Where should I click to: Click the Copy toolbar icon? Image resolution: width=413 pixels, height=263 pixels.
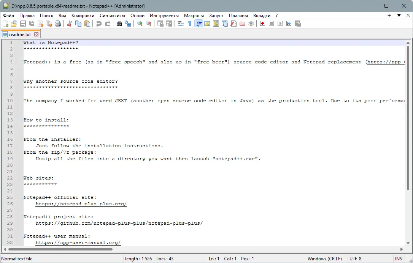78,24
